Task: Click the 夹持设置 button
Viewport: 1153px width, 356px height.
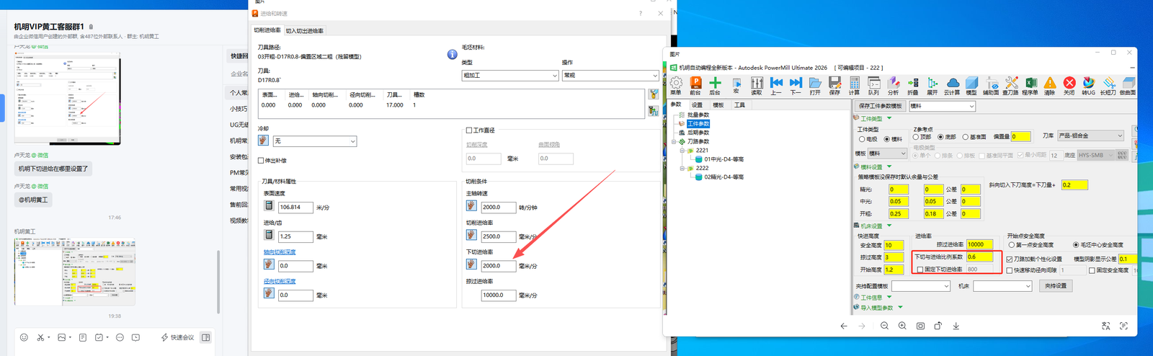Action: pos(1056,286)
